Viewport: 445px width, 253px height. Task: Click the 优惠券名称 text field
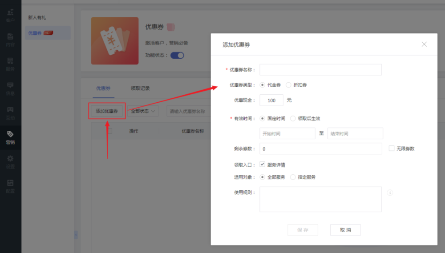pyautogui.click(x=320, y=70)
